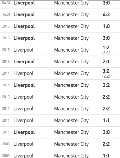The image size is (120, 158).
Task: Click Manchester City in the 14.01. row
Action: (71, 15)
